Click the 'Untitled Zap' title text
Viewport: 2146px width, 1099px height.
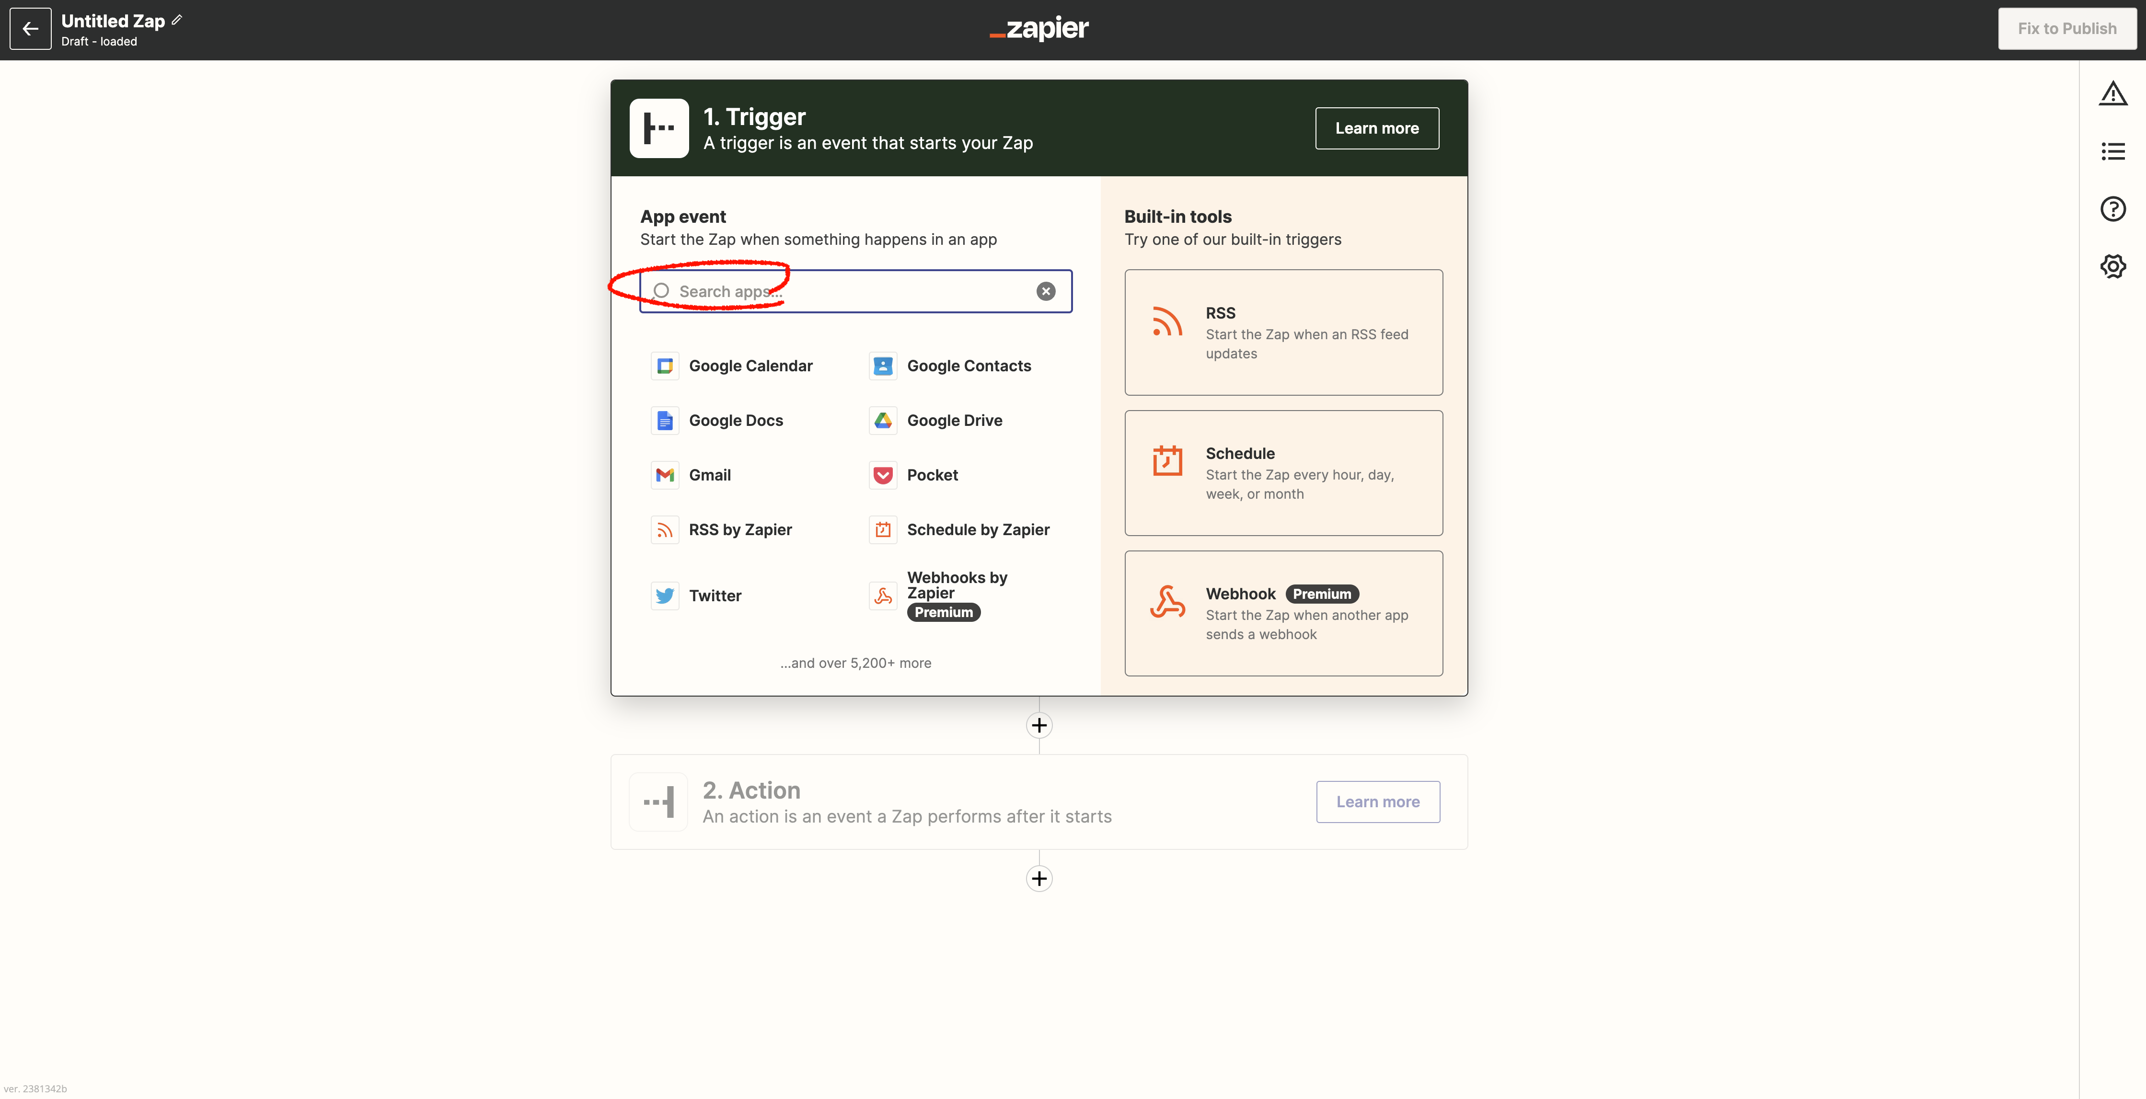pyautogui.click(x=113, y=21)
